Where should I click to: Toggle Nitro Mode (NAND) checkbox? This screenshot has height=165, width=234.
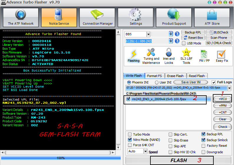point(130,140)
